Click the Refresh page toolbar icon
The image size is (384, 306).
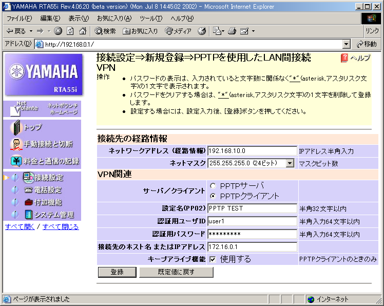(x=70, y=31)
